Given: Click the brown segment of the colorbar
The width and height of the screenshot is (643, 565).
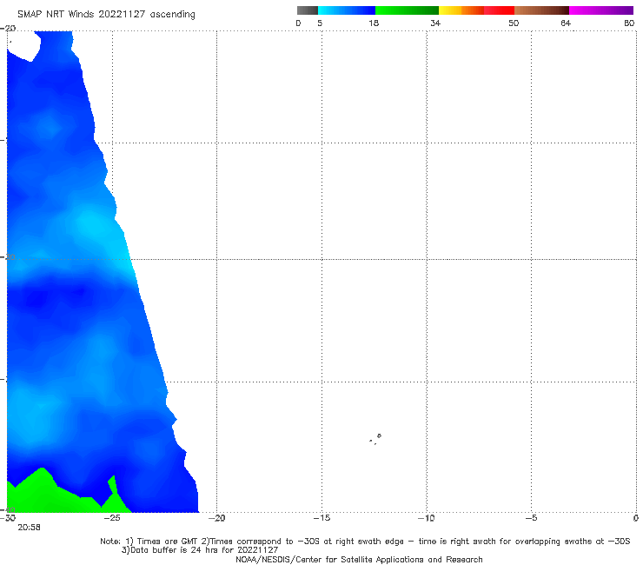Looking at the screenshot, I should [x=541, y=10].
